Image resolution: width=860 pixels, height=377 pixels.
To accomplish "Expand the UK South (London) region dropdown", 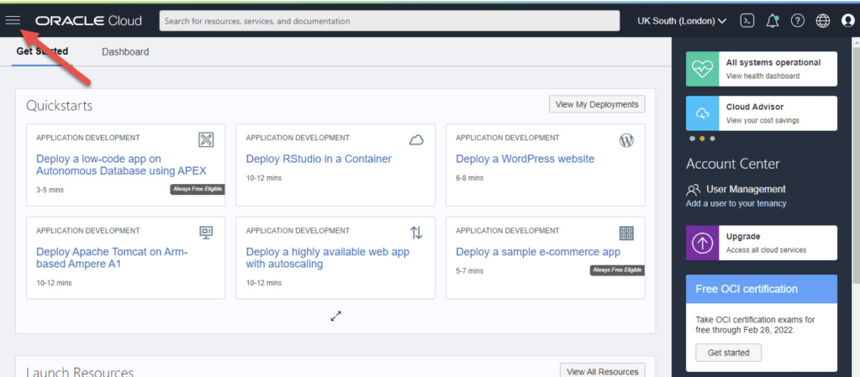I will click(x=682, y=21).
